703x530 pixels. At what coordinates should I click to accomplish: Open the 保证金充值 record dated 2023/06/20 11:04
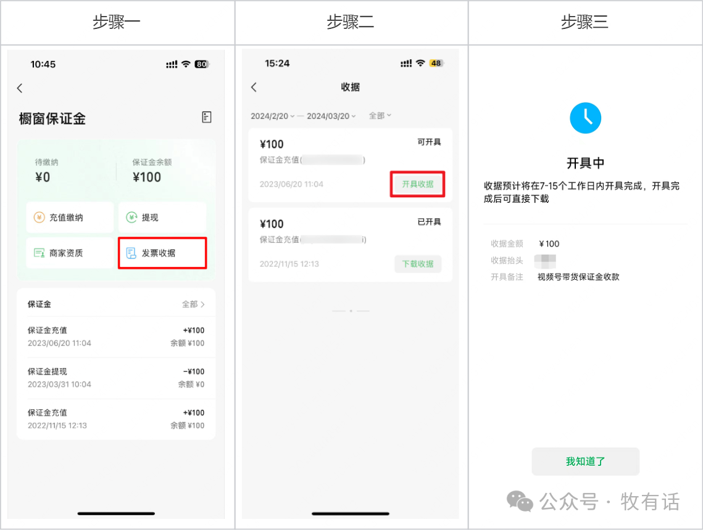pos(116,337)
